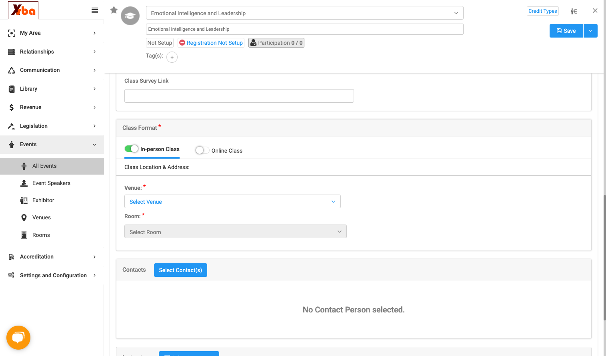Click the Exhibitor booth icon
The image size is (606, 356).
pyautogui.click(x=24, y=201)
